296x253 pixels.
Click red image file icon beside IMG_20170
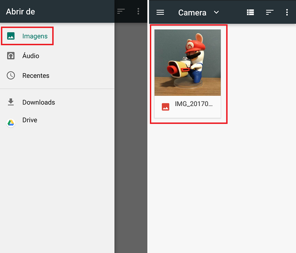coord(165,107)
